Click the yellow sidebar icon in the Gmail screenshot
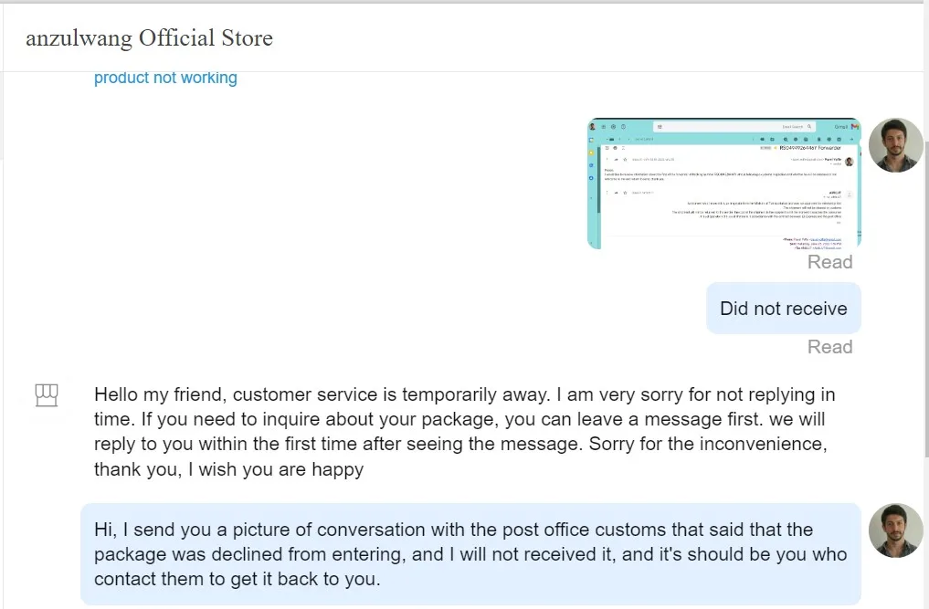The height and width of the screenshot is (609, 929). pyautogui.click(x=592, y=152)
